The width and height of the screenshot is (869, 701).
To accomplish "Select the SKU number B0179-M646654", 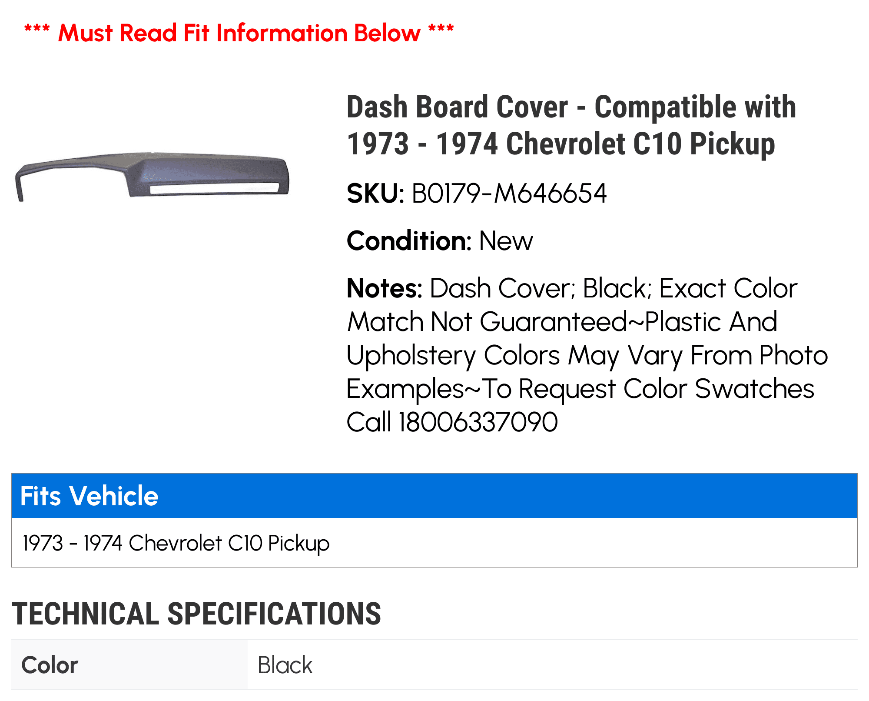I will (509, 194).
